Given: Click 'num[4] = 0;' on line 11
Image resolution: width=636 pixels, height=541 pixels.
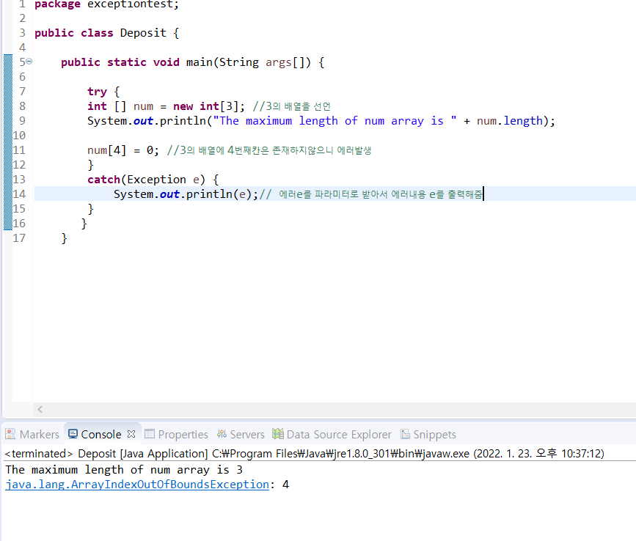Looking at the screenshot, I should [123, 150].
